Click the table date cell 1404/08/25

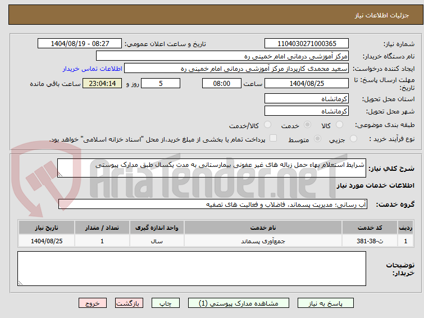pyautogui.click(x=47, y=241)
